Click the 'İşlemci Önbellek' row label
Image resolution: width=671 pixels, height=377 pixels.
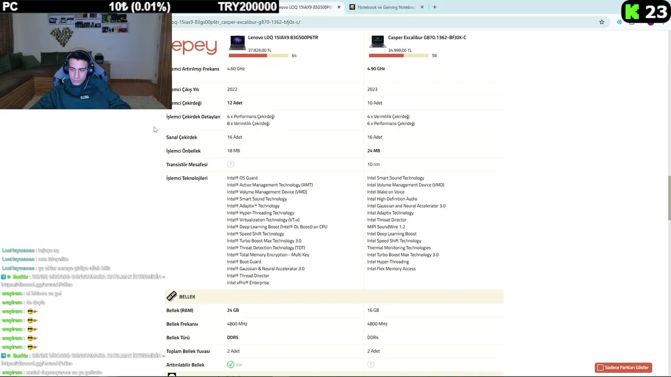(x=183, y=151)
